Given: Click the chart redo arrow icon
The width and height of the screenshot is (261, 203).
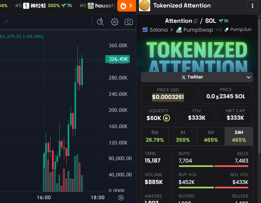Looking at the screenshot, I should [6, 22].
